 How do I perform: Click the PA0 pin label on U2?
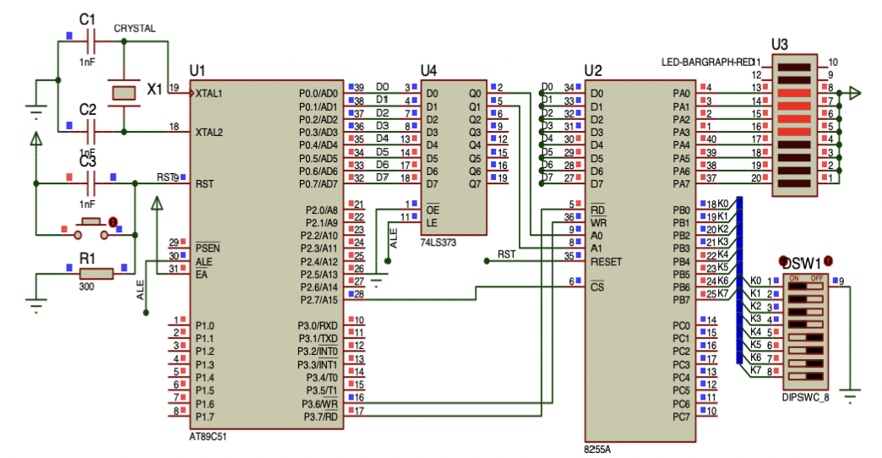point(681,94)
